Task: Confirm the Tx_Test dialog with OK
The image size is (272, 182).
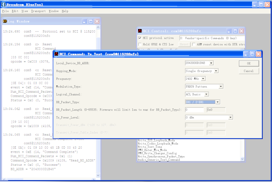Action: tap(249, 63)
